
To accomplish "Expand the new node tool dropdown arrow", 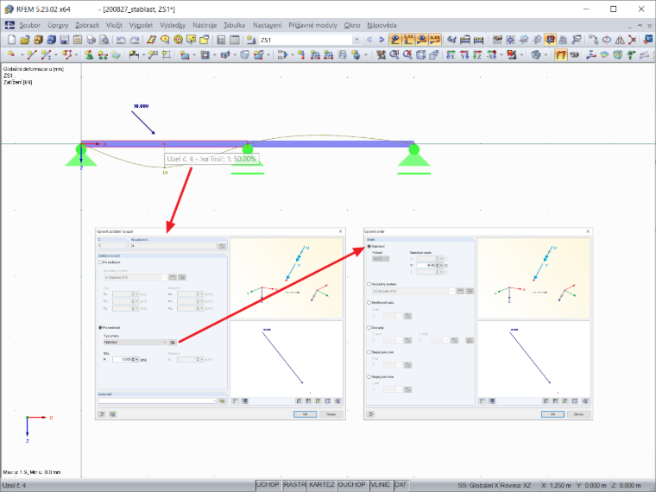I will click(22, 54).
